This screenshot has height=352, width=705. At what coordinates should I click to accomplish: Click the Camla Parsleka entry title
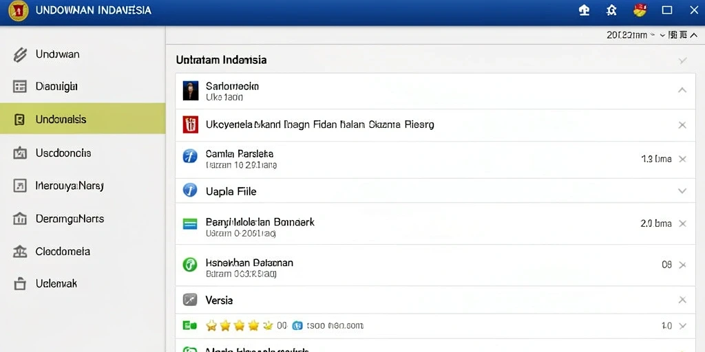(239, 153)
